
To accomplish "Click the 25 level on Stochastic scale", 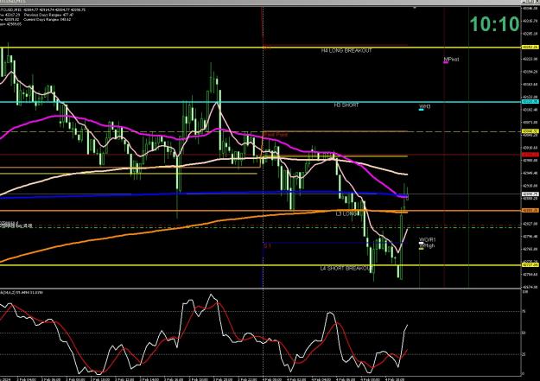I will coord(524,354).
